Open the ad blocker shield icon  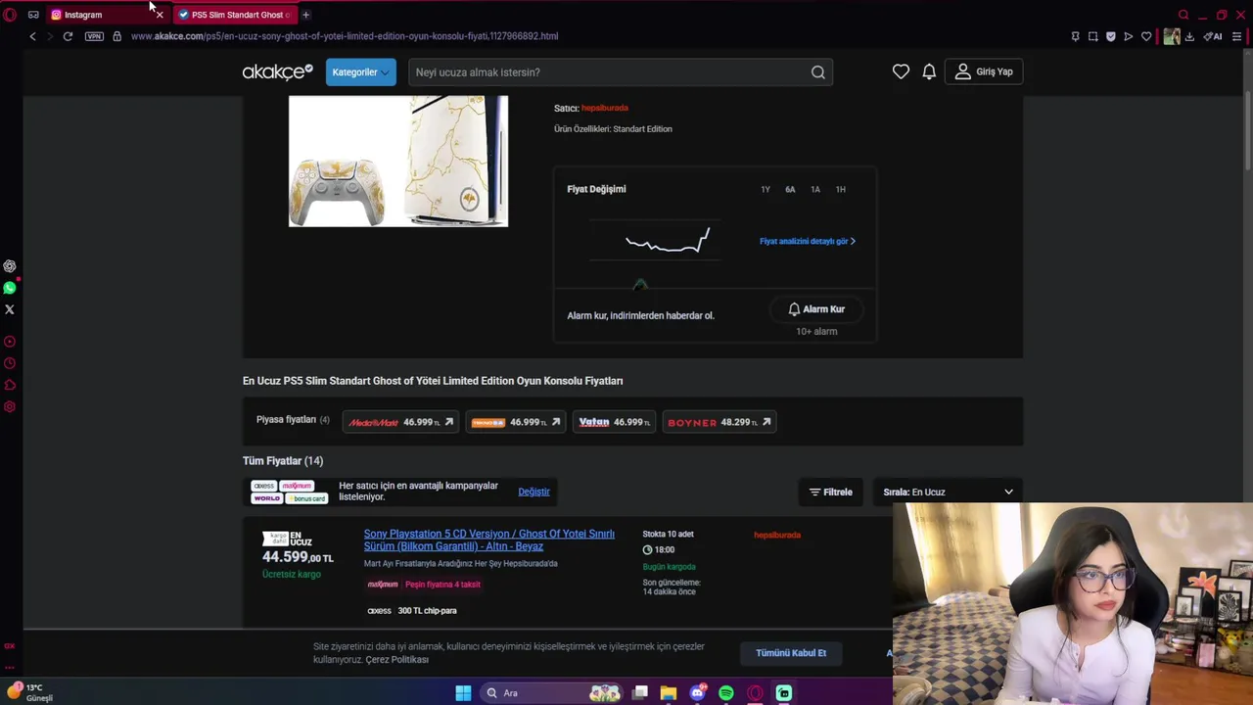(x=1110, y=36)
